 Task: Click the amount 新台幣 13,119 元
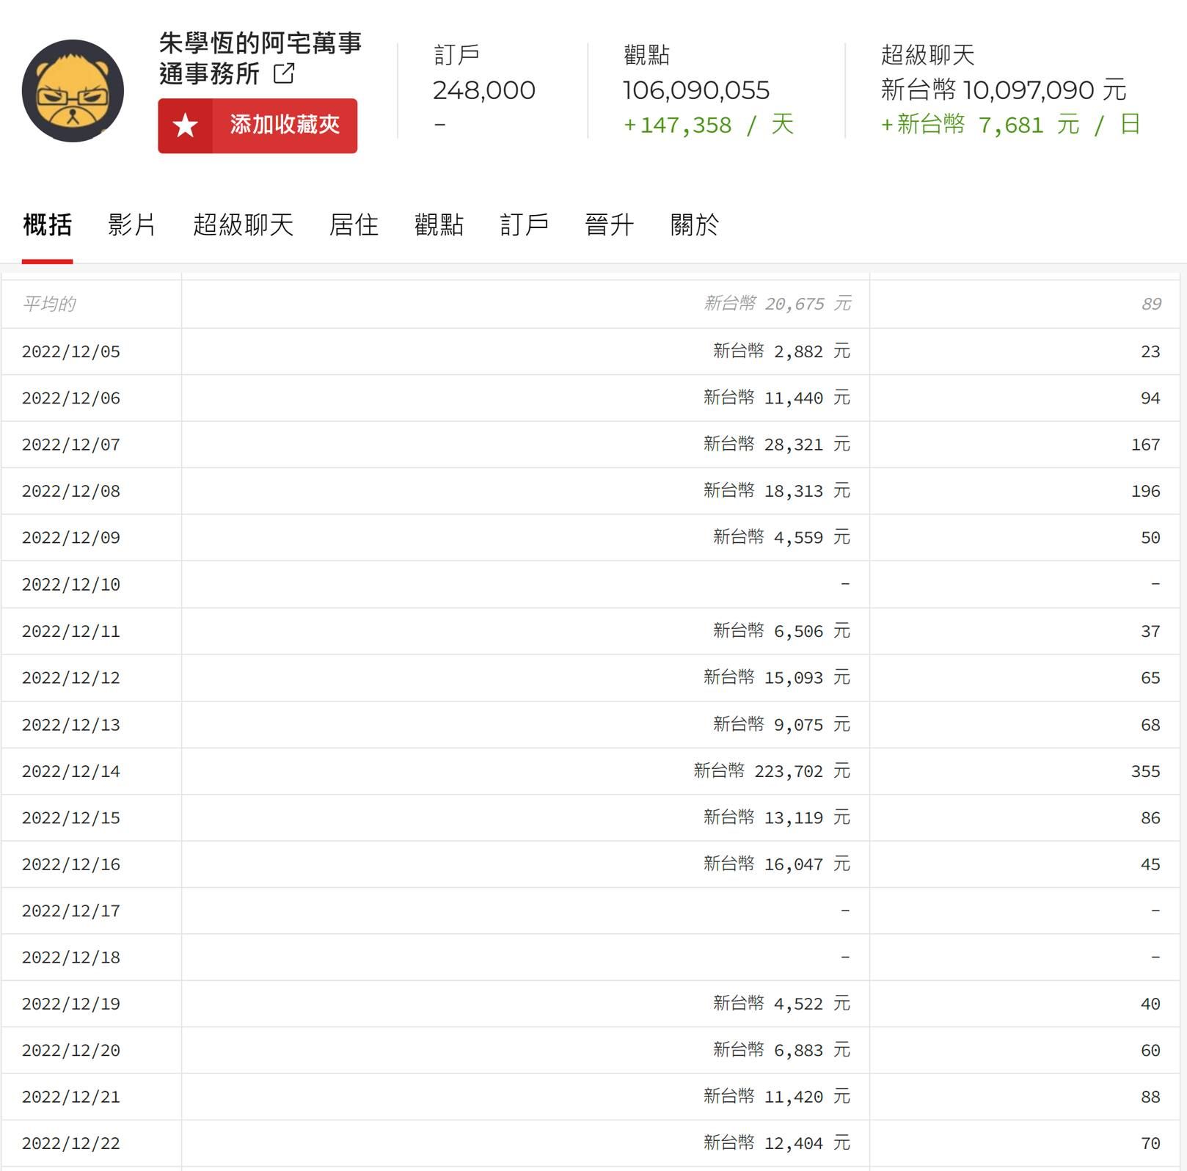777,818
